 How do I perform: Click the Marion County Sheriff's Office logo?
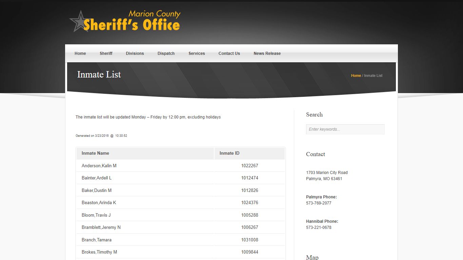coord(125,21)
